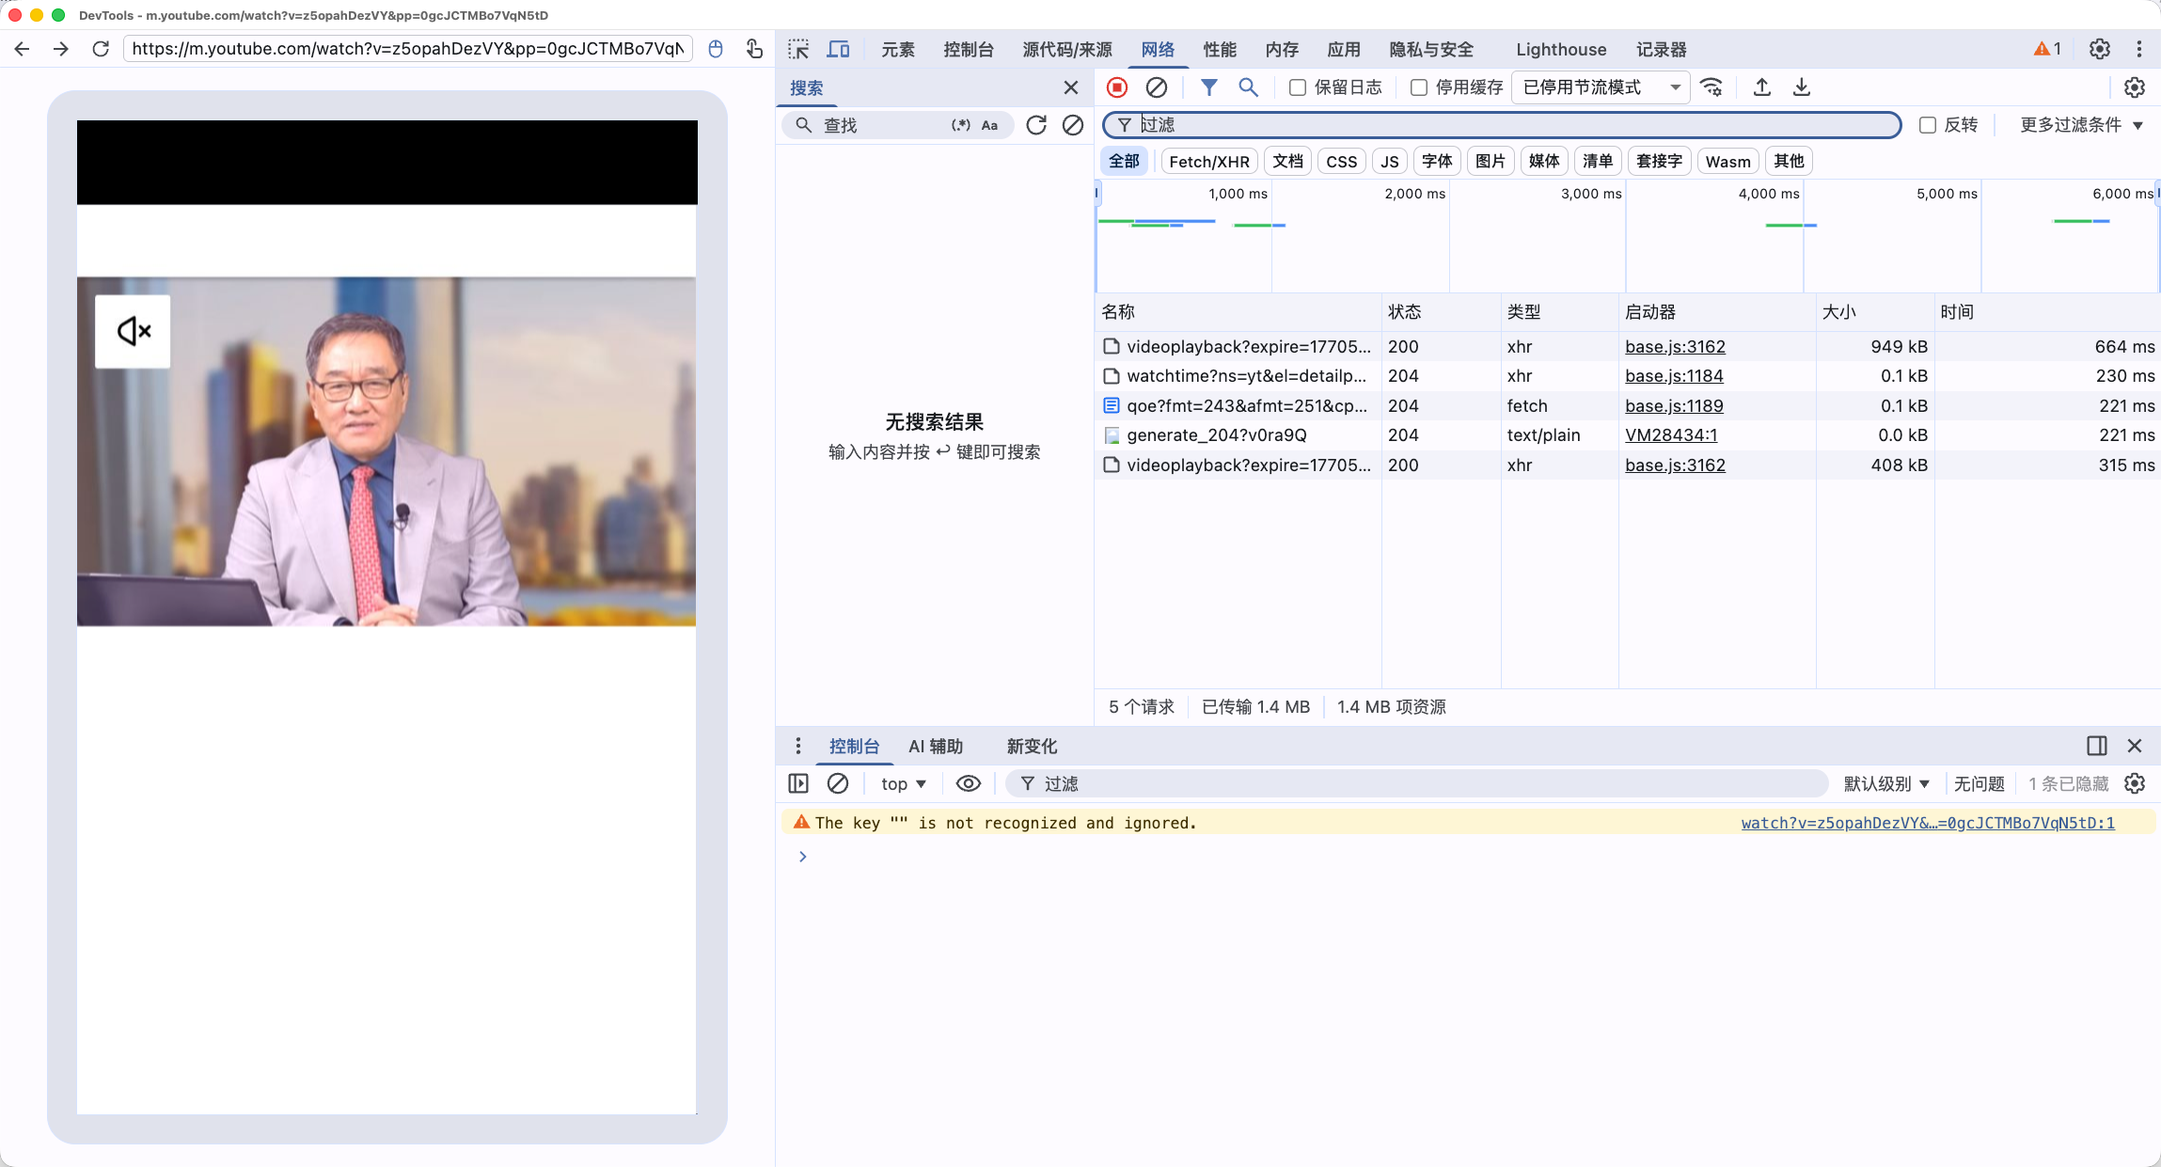Import HAR file upload icon

1762,87
